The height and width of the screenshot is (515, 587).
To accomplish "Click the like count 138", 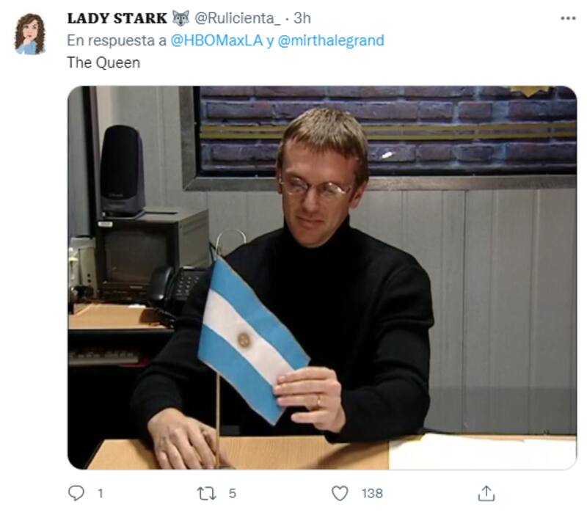I will [x=372, y=493].
